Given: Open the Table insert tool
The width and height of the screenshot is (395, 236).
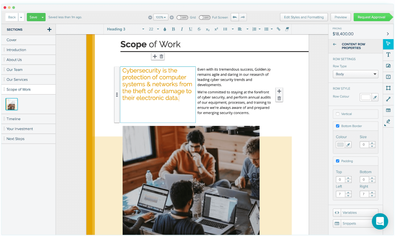Looking at the screenshot, I should [388, 110].
